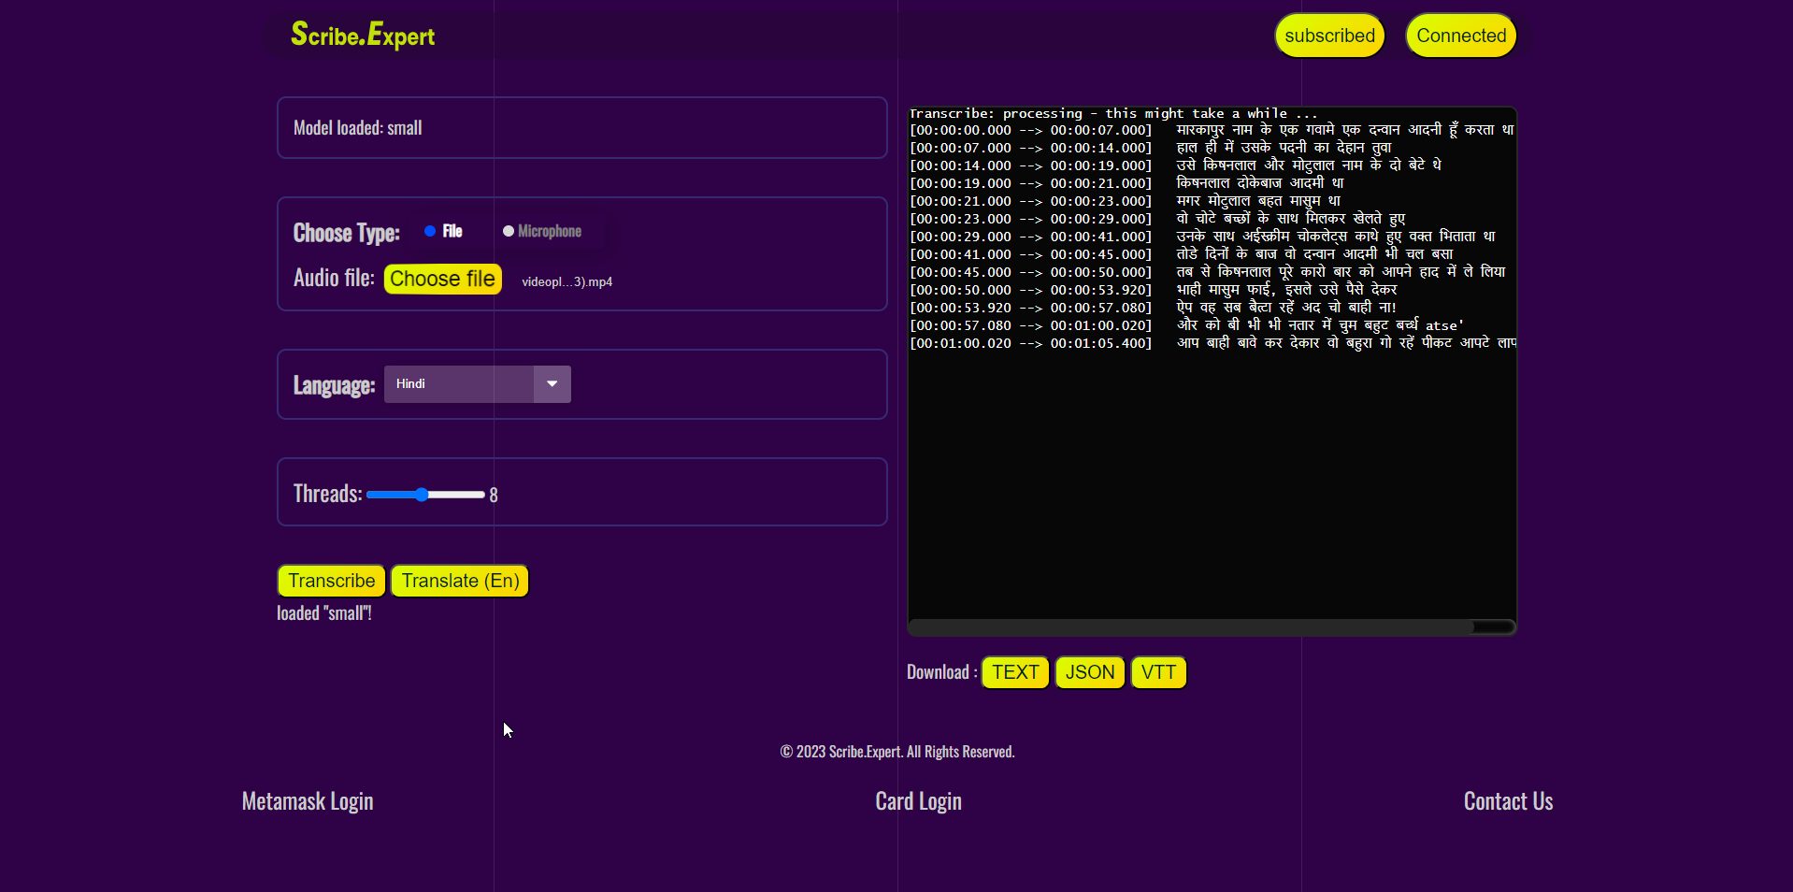The height and width of the screenshot is (892, 1793).
Task: Click 'Transcribe: processing' header line
Action: click(x=1113, y=113)
